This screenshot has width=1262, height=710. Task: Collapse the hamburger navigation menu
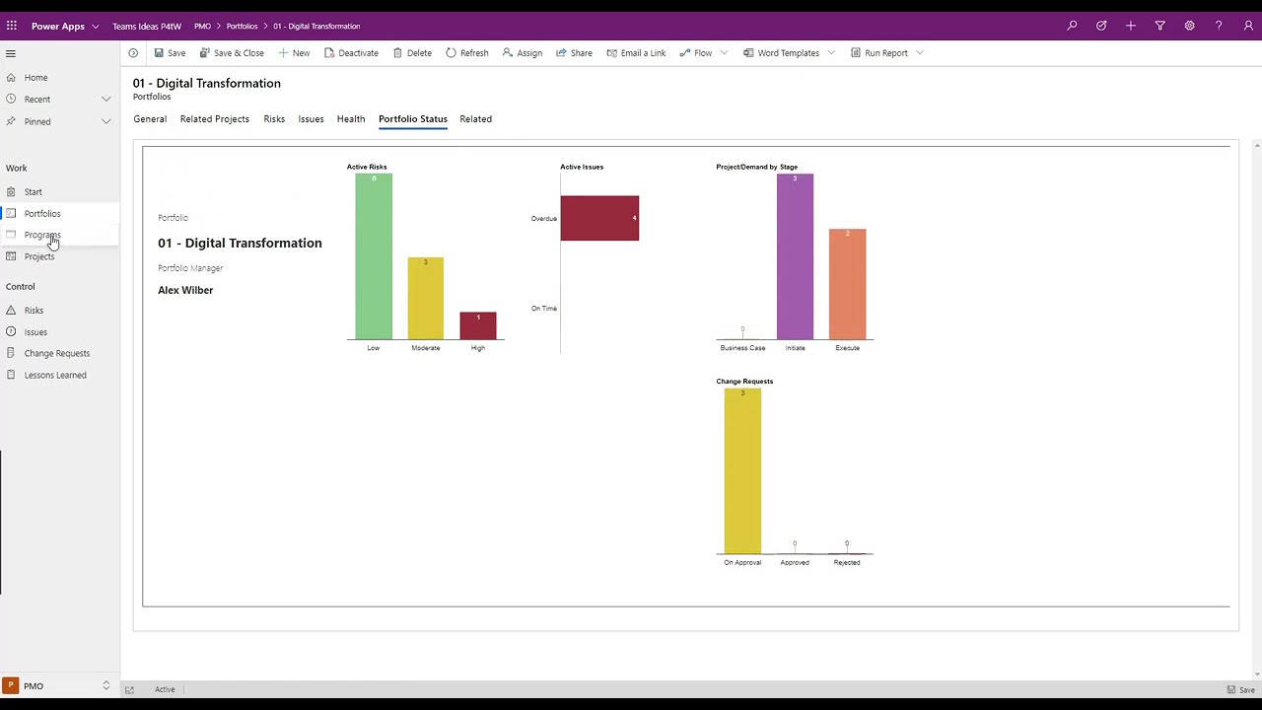coord(11,53)
